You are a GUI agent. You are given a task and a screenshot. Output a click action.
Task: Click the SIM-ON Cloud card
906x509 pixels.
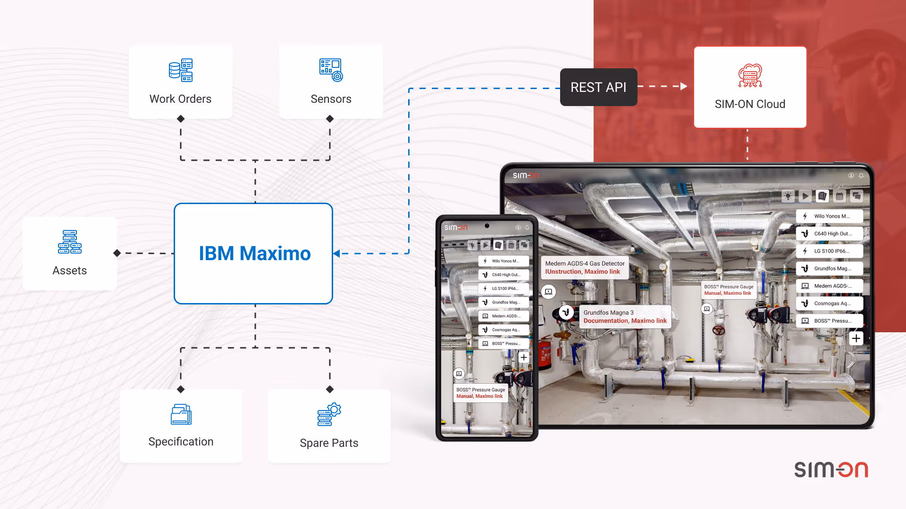pyautogui.click(x=750, y=87)
